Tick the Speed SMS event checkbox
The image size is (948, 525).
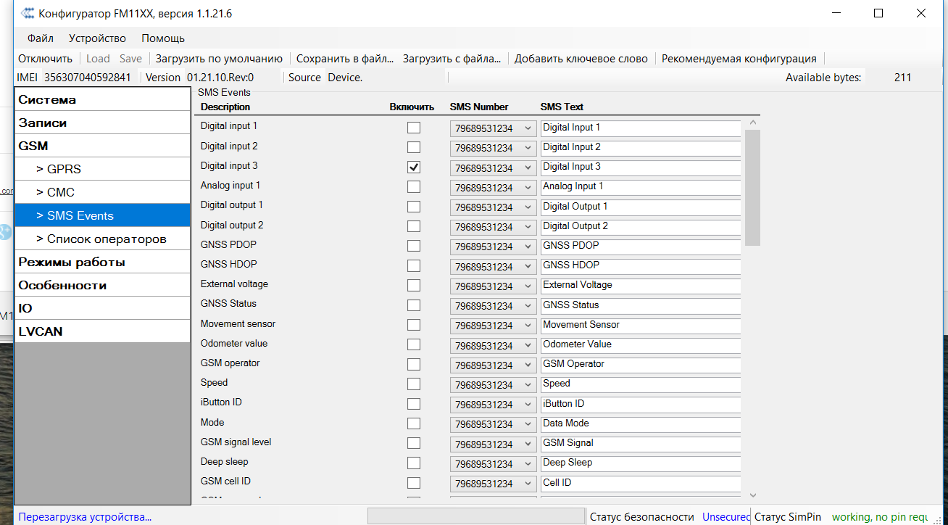414,384
